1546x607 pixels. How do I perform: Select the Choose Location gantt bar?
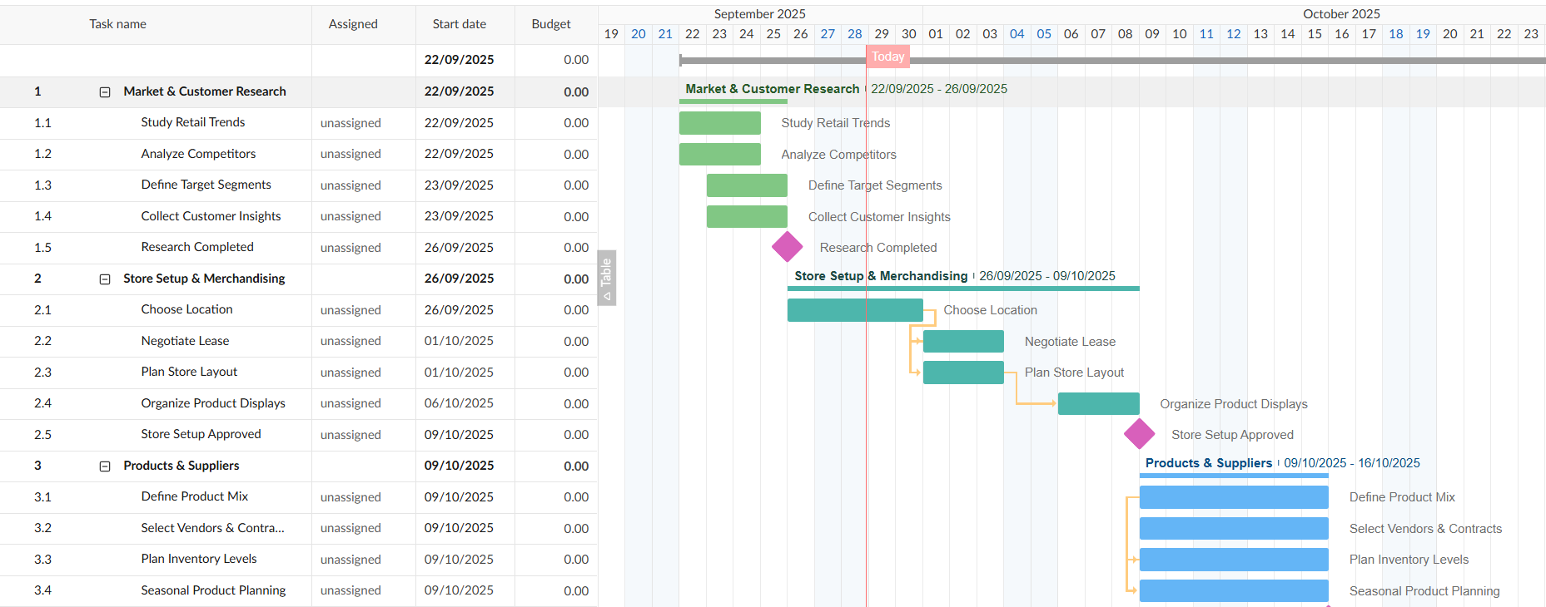[x=854, y=310]
